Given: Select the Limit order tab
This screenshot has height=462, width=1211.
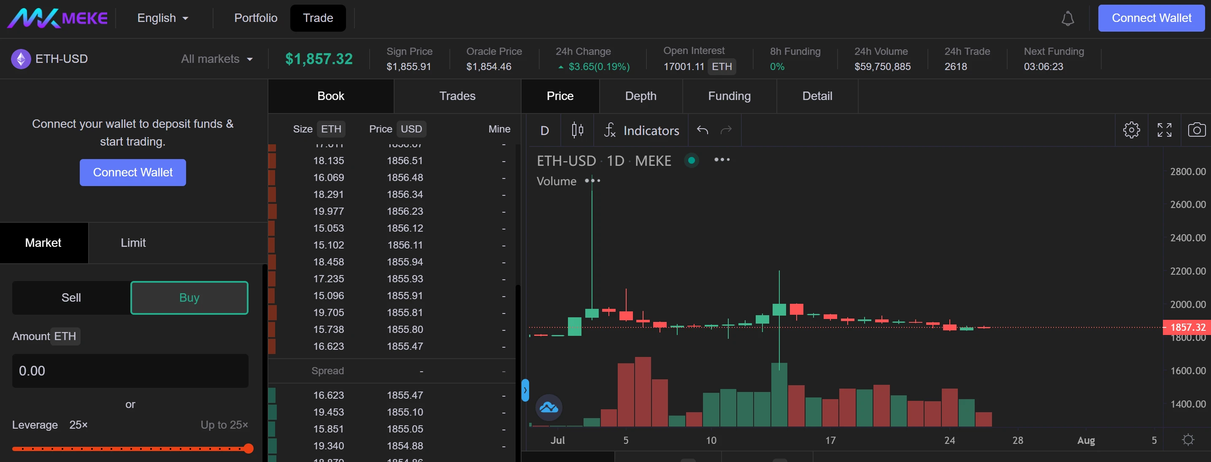Looking at the screenshot, I should [x=133, y=243].
